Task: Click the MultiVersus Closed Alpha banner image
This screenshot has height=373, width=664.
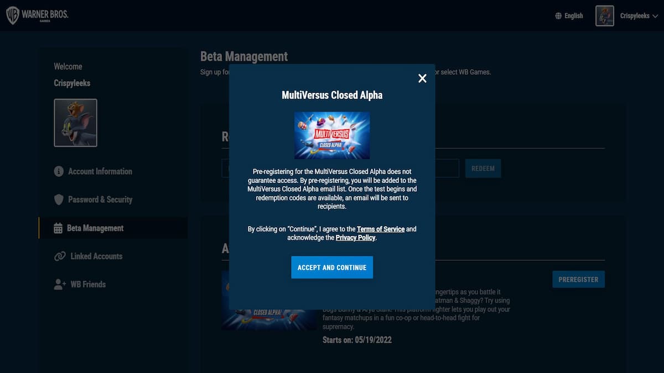Action: point(332,135)
